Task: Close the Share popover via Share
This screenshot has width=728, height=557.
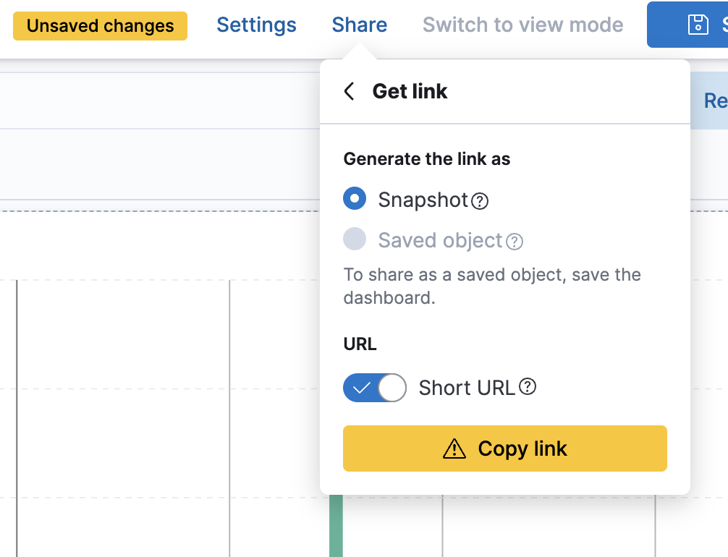Action: pos(360,25)
